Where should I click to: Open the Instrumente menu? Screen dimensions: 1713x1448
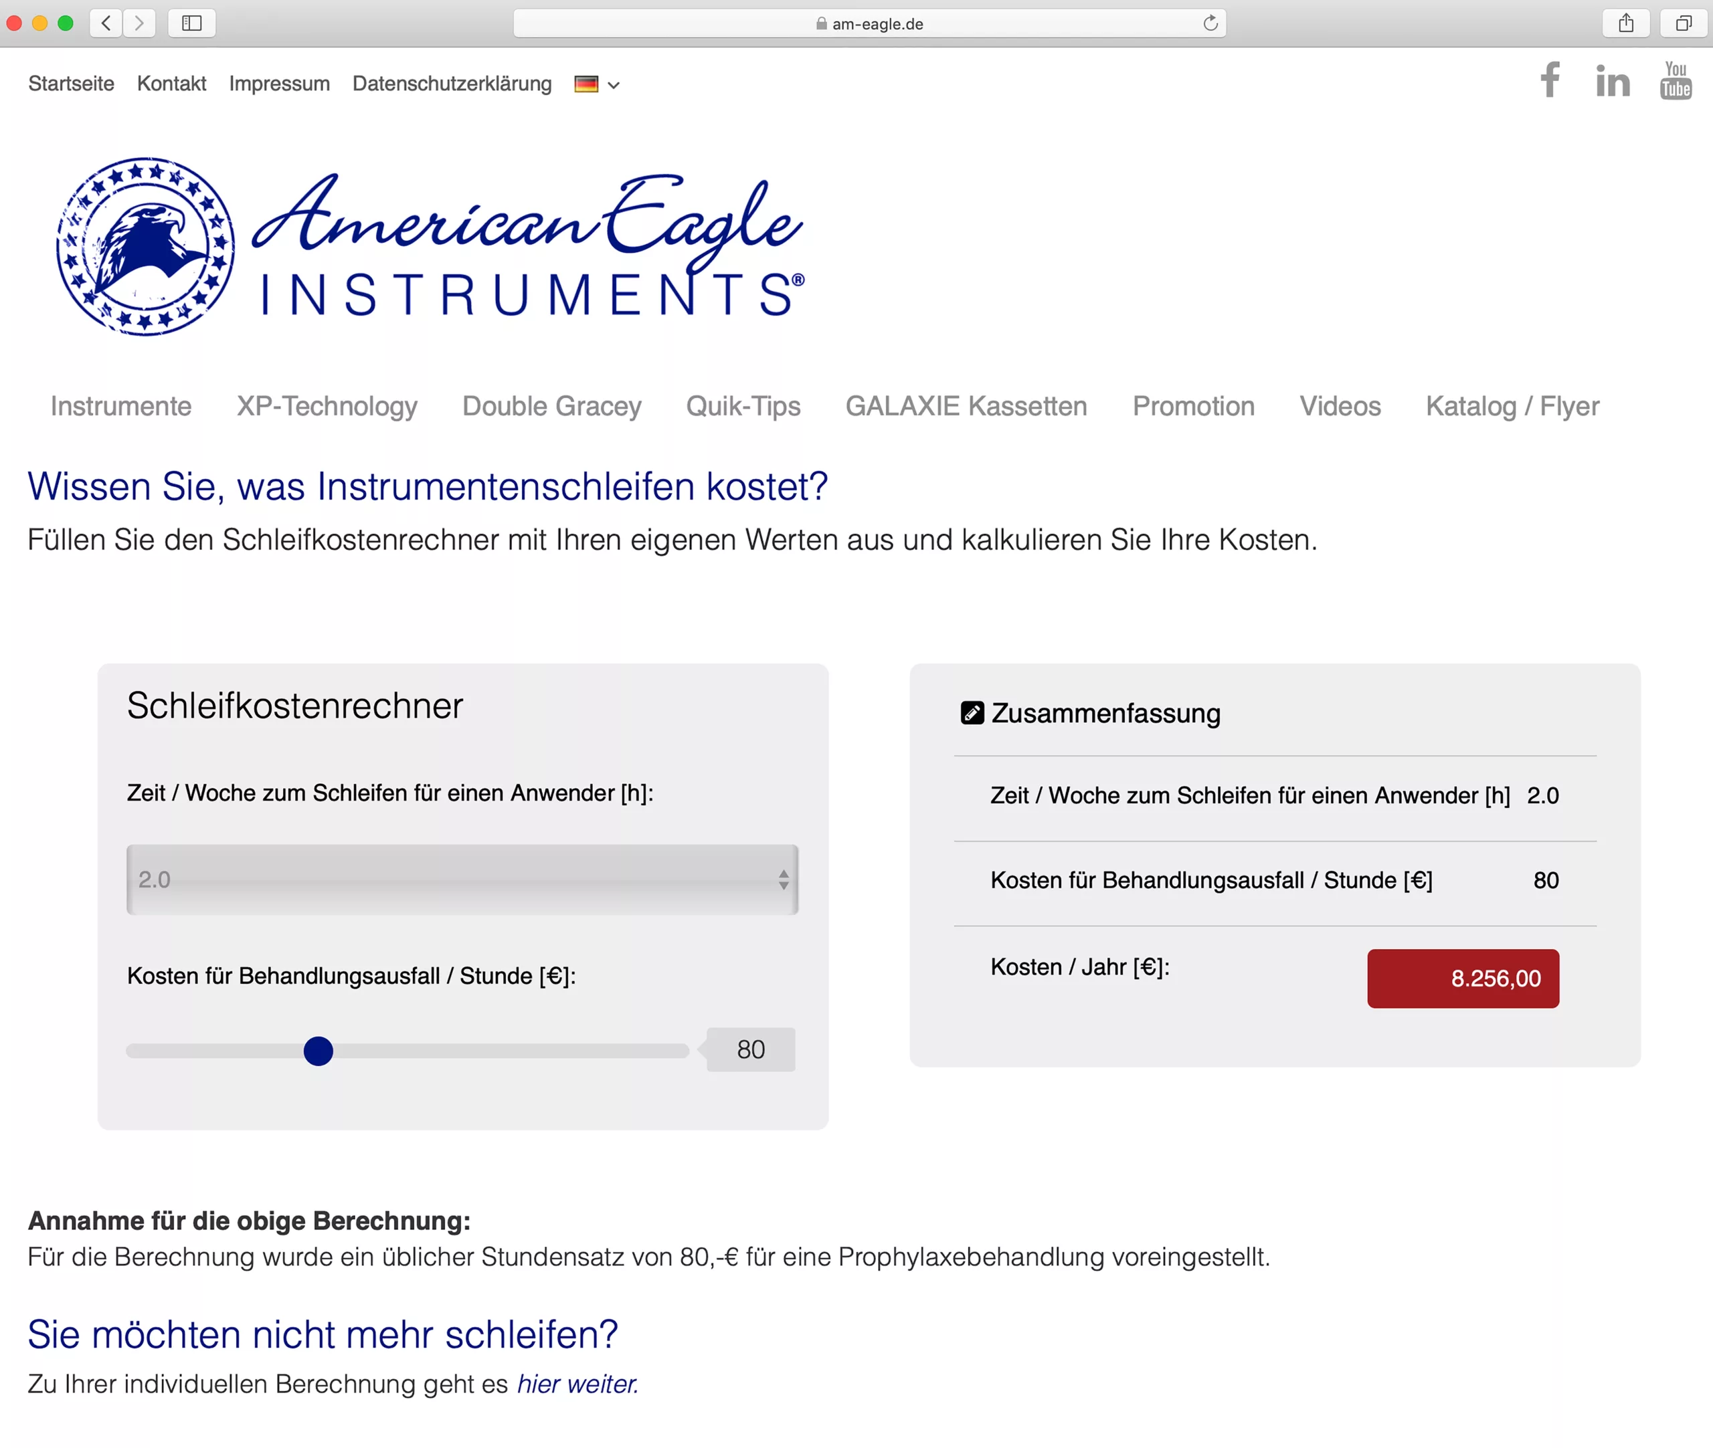120,407
